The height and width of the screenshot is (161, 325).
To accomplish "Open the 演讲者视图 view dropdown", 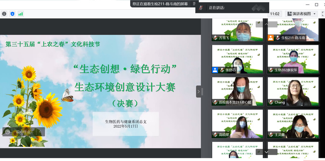I will (301, 14).
